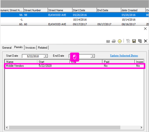Open the Related tab
The width and height of the screenshot is (149, 132).
point(43,47)
